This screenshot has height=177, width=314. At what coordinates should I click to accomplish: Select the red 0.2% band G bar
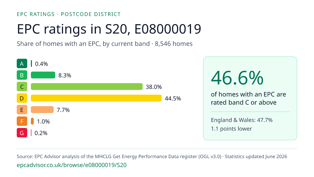pos(31,133)
